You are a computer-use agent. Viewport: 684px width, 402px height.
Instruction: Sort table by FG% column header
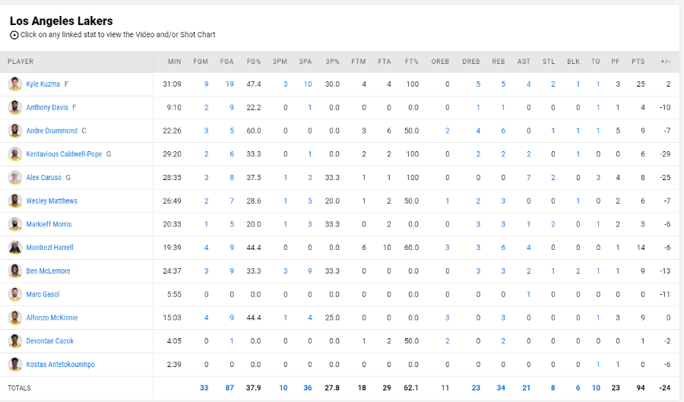[253, 62]
